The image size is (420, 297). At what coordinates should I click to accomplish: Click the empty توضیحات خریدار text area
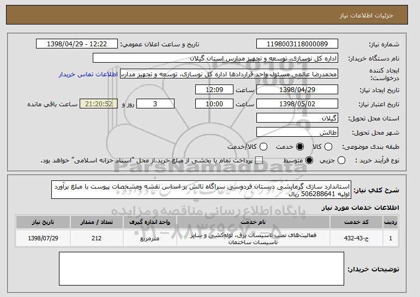pos(201,269)
